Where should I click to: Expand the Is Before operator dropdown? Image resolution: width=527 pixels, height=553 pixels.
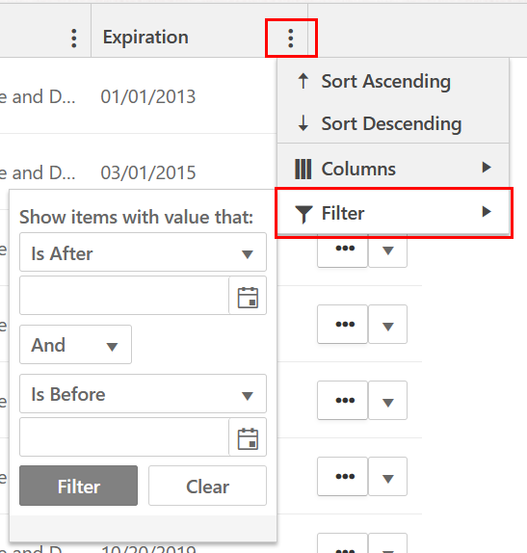(x=143, y=394)
